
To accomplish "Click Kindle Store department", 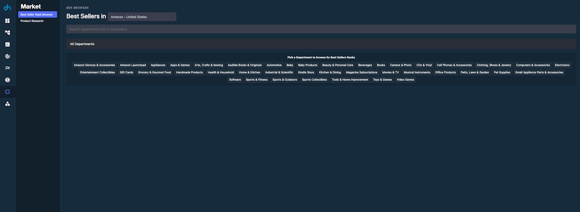I will click(306, 72).
